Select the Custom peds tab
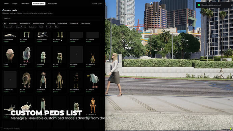This screenshot has height=131, width=233. pyautogui.click(x=38, y=4)
